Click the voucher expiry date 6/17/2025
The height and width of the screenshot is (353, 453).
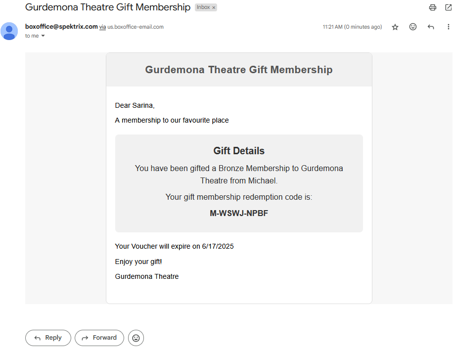pyautogui.click(x=218, y=246)
